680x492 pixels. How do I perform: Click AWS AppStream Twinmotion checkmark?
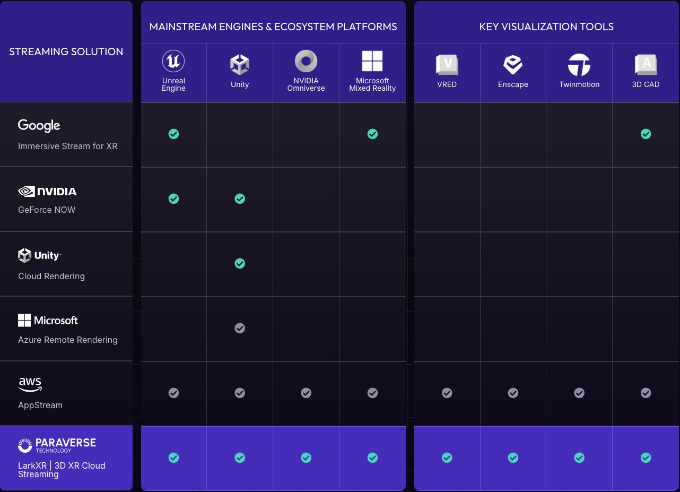579,393
